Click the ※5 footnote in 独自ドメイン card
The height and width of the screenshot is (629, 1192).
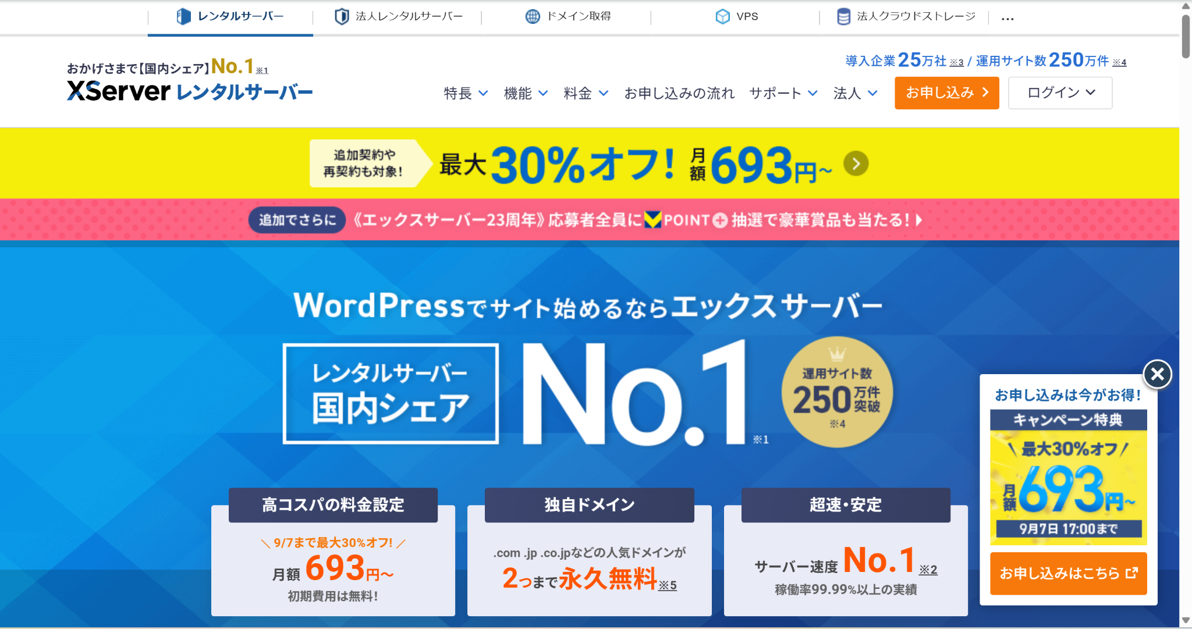(668, 585)
